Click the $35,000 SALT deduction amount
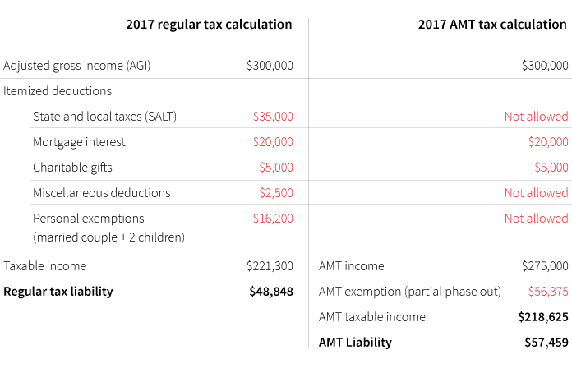The width and height of the screenshot is (572, 373). click(273, 117)
